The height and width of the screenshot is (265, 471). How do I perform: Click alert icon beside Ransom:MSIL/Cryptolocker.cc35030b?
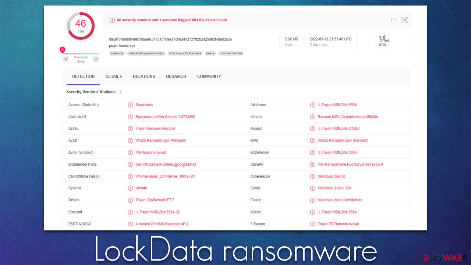click(x=312, y=117)
